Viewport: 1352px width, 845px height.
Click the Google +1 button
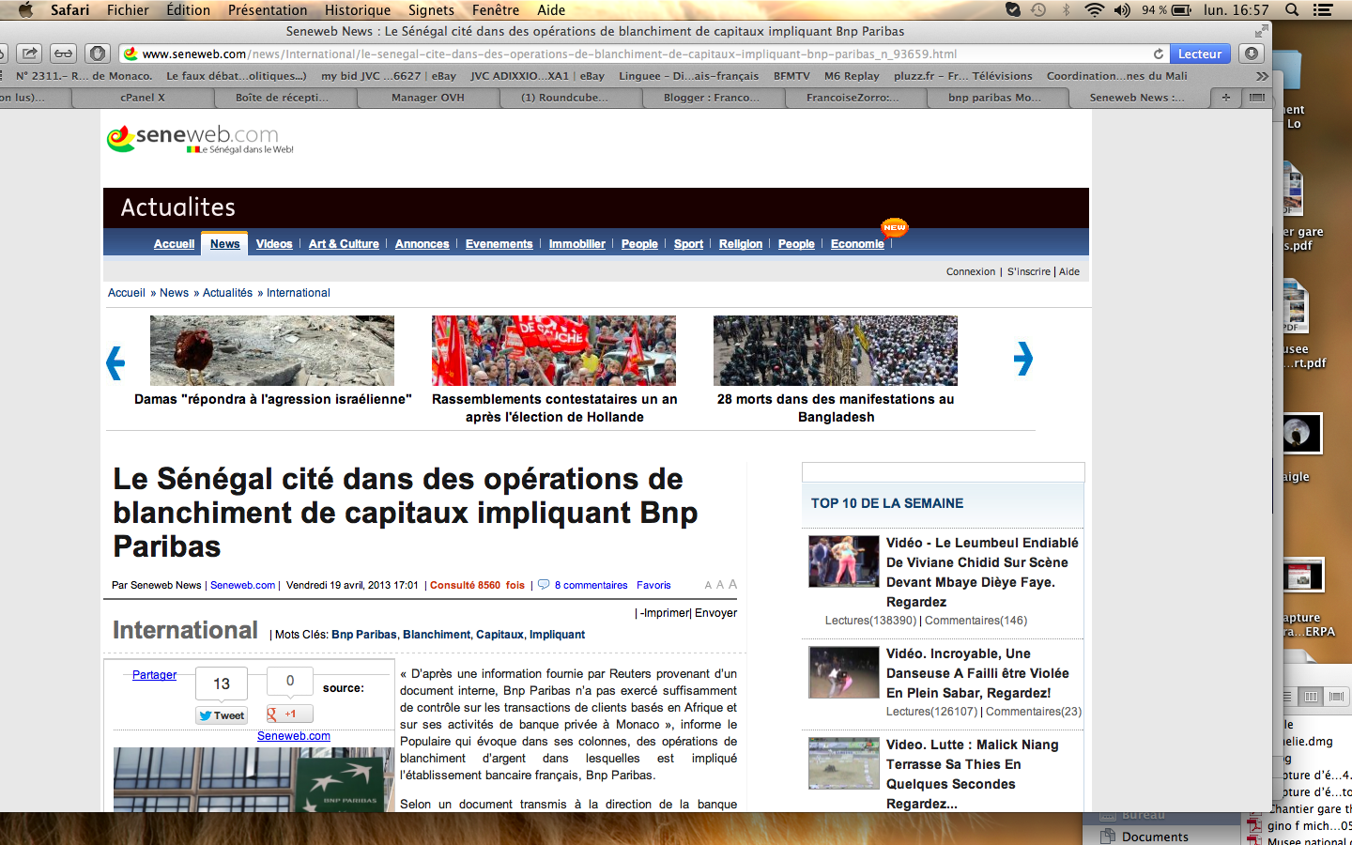point(289,714)
